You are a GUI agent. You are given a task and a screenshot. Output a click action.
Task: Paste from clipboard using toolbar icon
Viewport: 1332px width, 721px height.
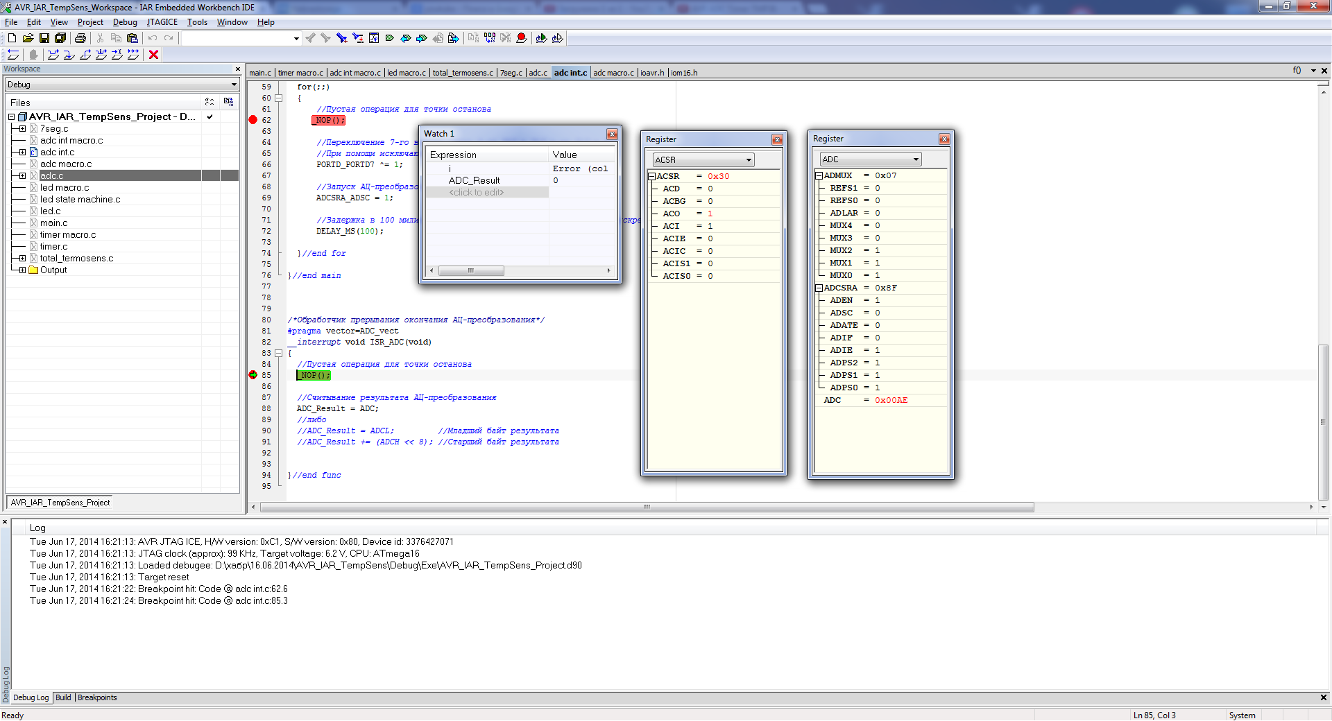133,38
